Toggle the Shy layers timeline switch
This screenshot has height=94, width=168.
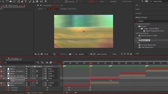point(47,63)
